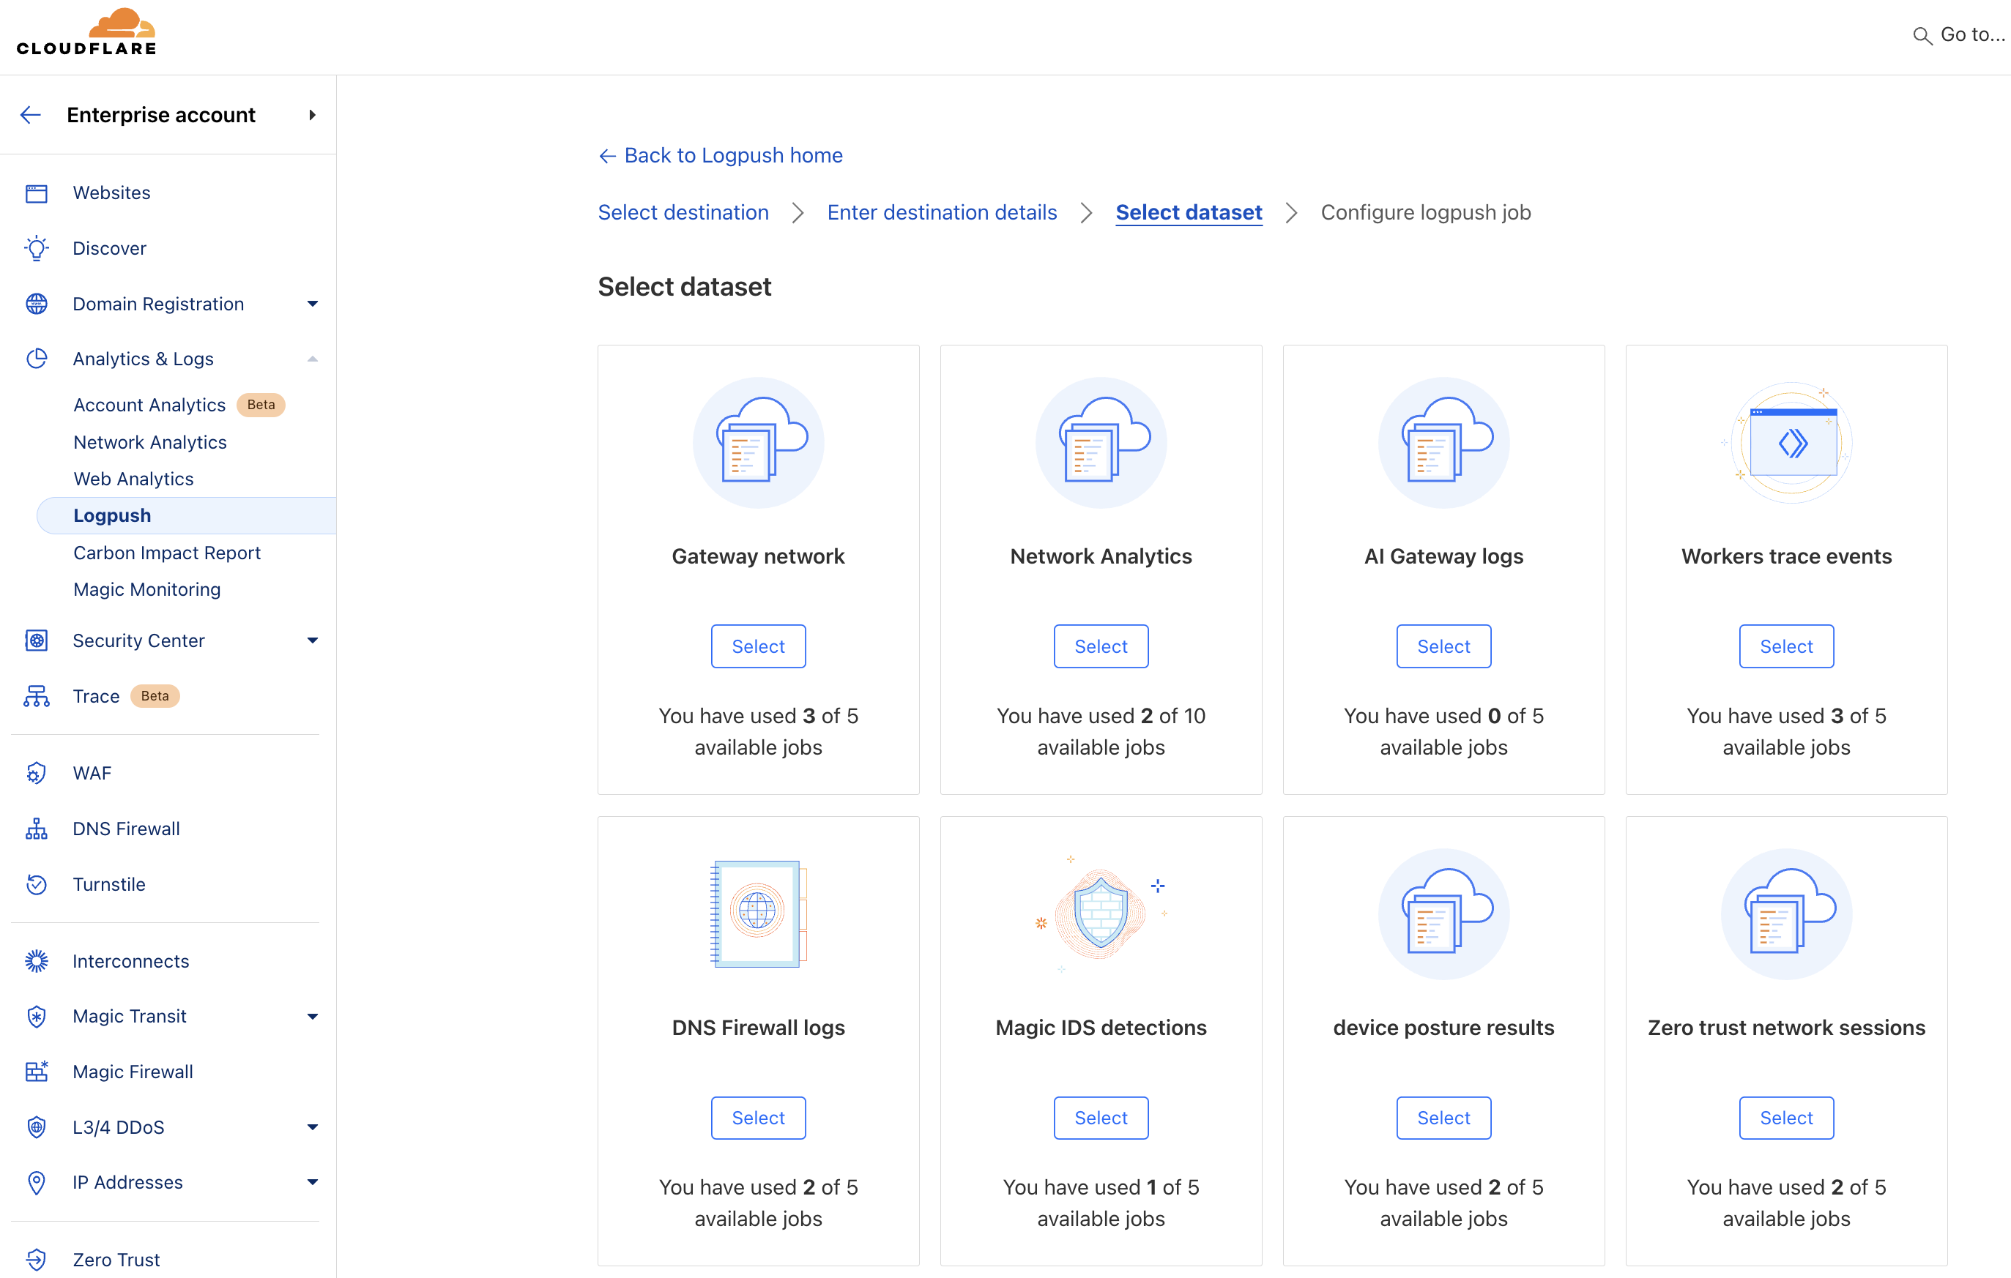Click the search magnifier icon
This screenshot has height=1278, width=2011.
coord(1922,36)
